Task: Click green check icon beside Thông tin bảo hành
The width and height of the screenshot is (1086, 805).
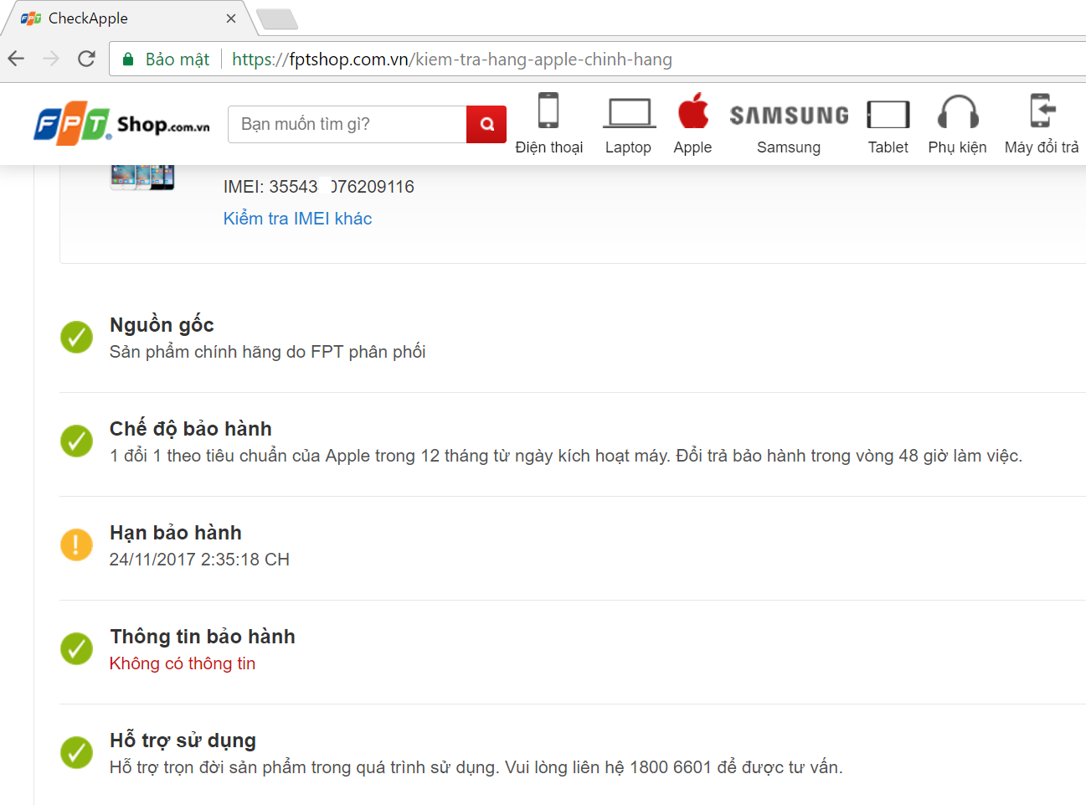Action: (76, 648)
